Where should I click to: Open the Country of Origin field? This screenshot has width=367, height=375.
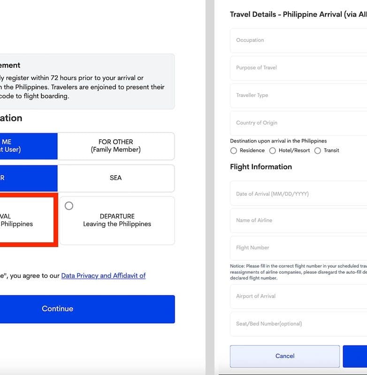click(298, 123)
